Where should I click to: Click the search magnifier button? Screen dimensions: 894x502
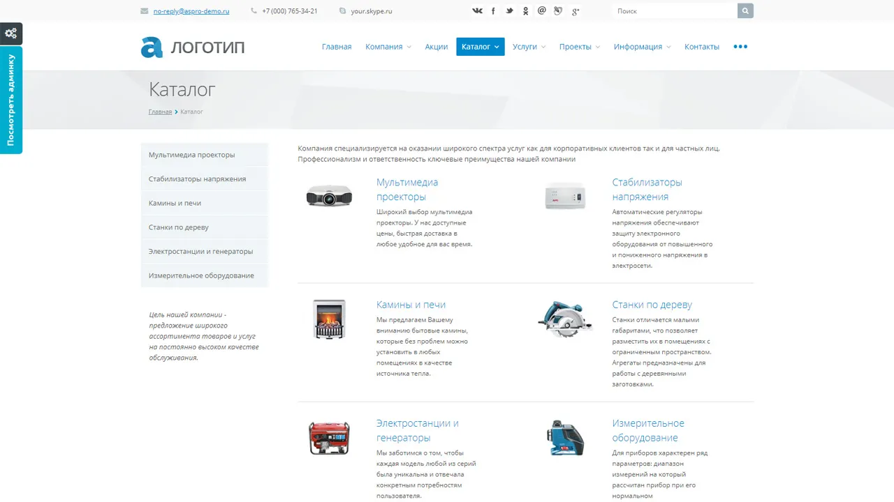[x=745, y=11]
